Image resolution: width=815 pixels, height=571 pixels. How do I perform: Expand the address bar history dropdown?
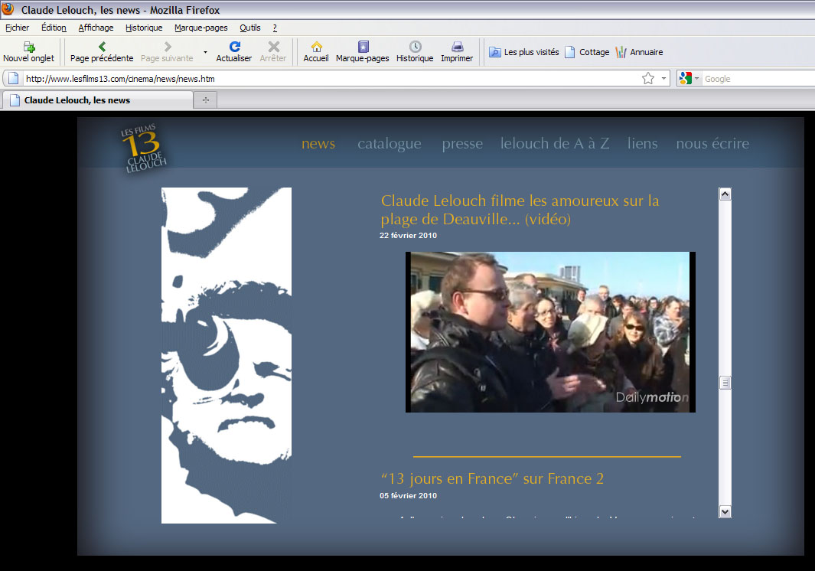663,79
